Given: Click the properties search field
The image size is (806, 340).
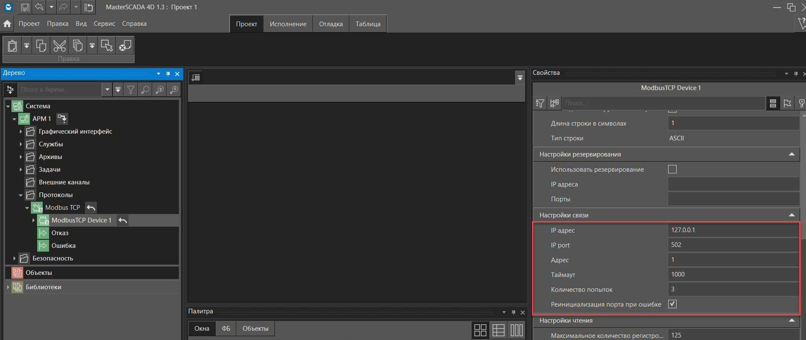Looking at the screenshot, I should [x=663, y=103].
